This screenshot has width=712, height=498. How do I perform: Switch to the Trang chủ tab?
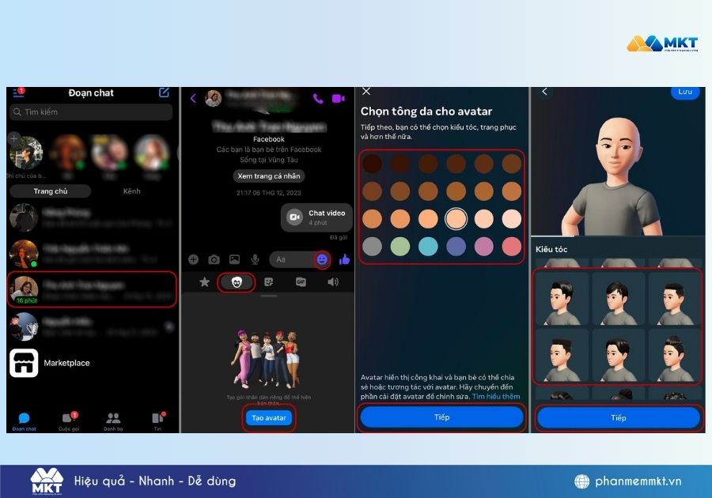tap(51, 191)
